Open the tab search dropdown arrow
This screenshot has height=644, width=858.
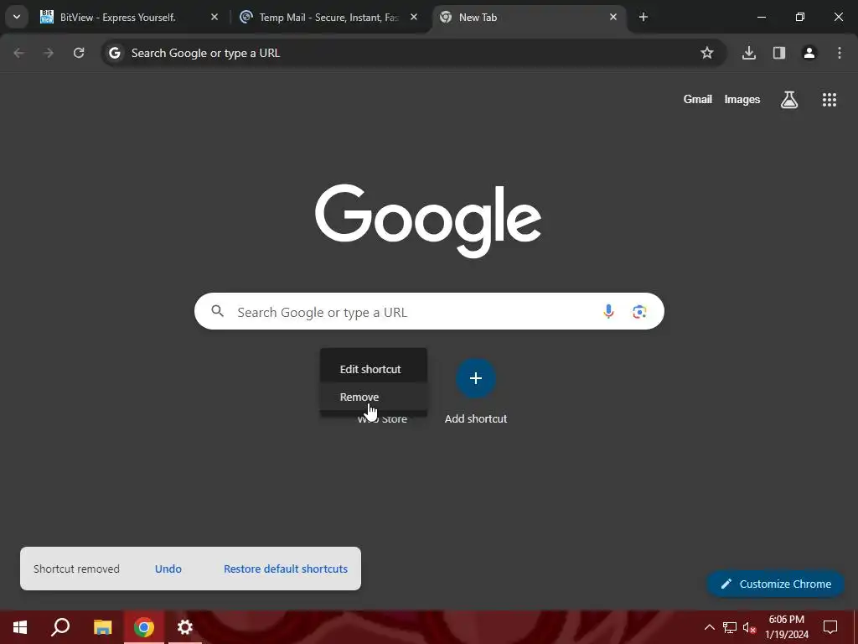17,17
